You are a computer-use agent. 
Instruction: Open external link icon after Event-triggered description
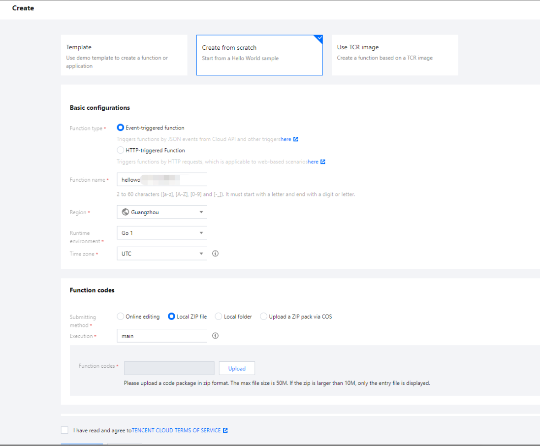[x=296, y=139]
